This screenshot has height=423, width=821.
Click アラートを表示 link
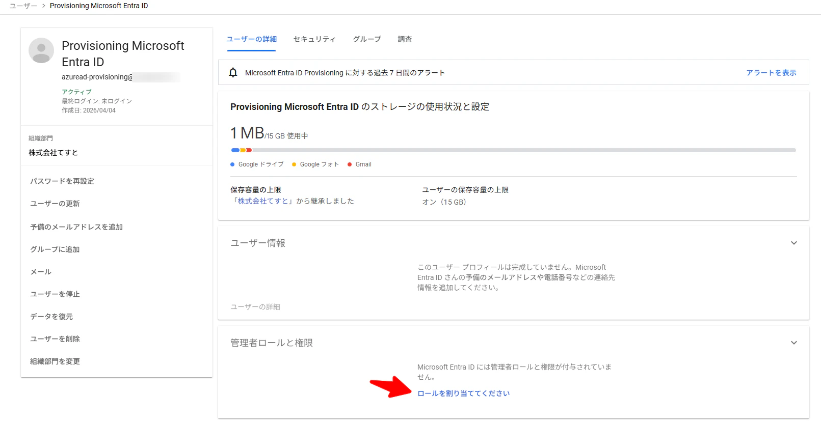771,73
